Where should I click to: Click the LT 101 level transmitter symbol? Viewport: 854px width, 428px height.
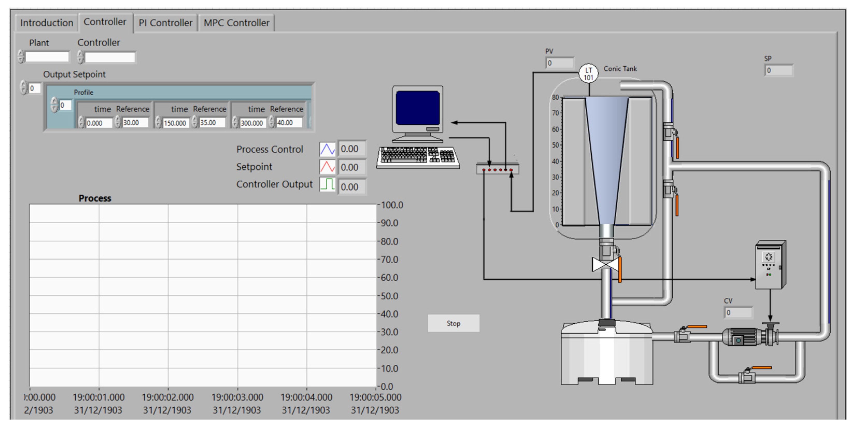(x=588, y=73)
